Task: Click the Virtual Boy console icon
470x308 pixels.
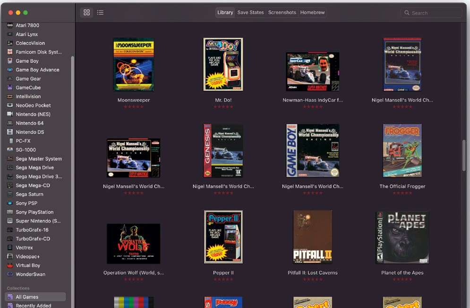Action: point(10,265)
